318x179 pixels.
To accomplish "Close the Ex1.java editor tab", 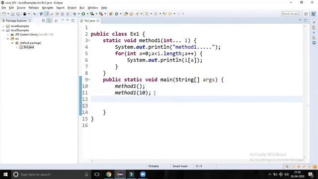I will [98, 21].
